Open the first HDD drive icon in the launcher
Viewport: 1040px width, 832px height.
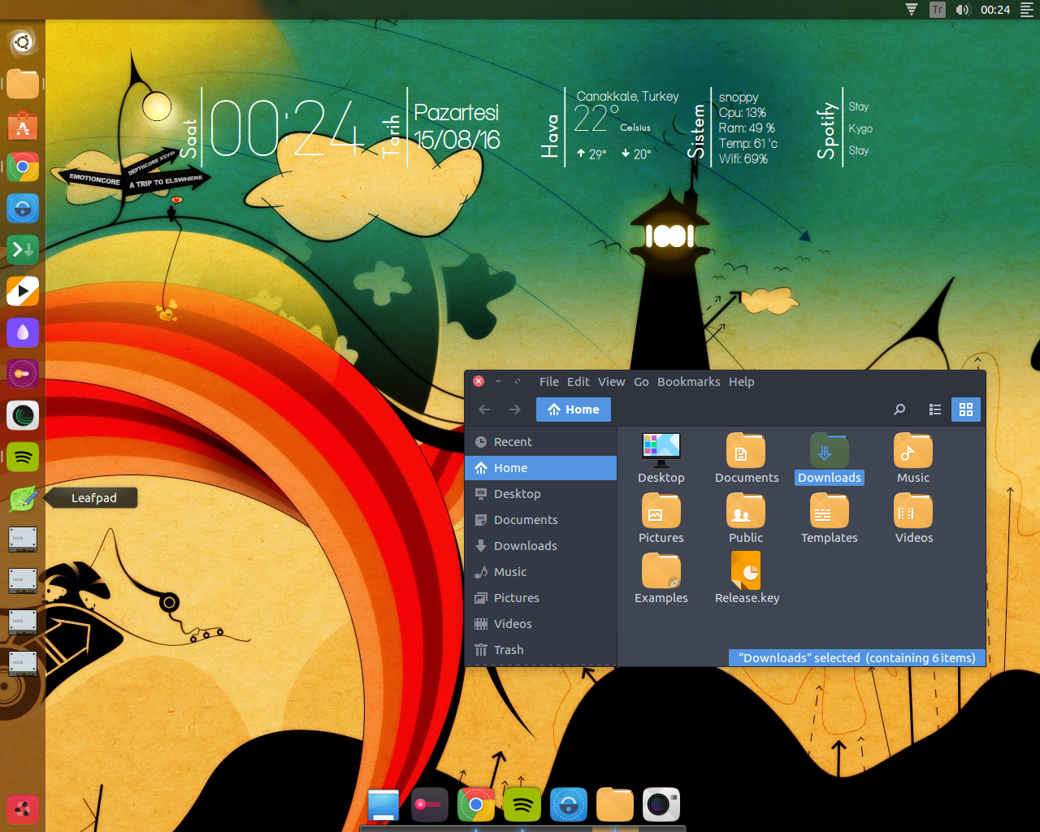click(x=23, y=539)
